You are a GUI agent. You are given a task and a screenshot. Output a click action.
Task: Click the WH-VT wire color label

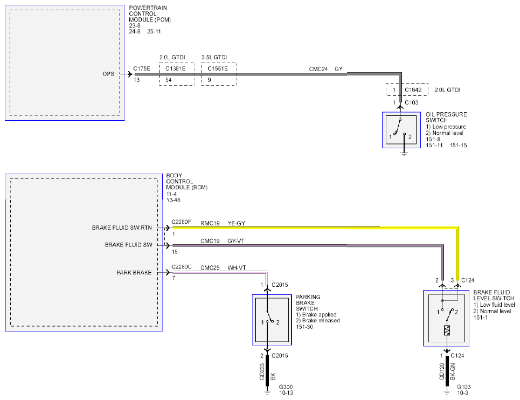coord(237,268)
